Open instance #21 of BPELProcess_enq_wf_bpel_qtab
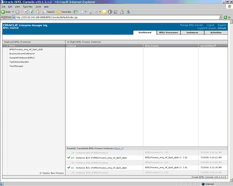The image size is (233, 186). point(99,168)
